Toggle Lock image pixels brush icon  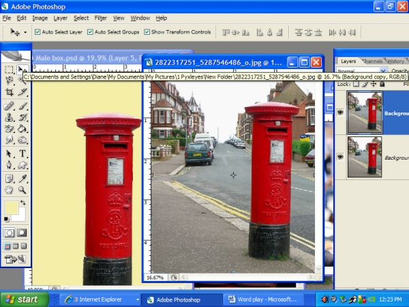[x=365, y=84]
